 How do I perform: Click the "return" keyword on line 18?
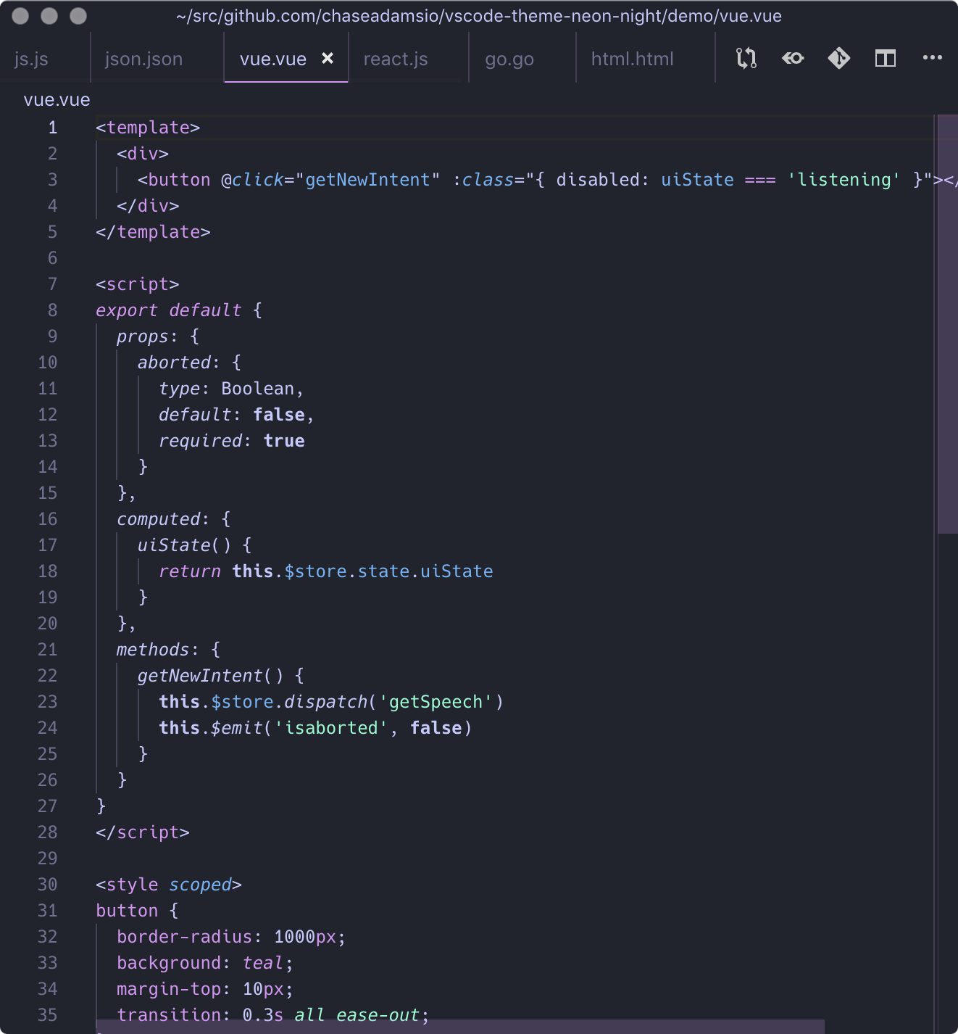click(x=190, y=571)
